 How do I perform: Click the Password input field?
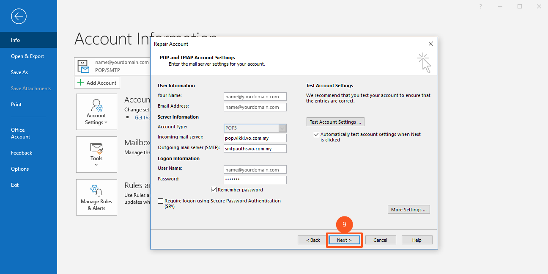tap(255, 180)
